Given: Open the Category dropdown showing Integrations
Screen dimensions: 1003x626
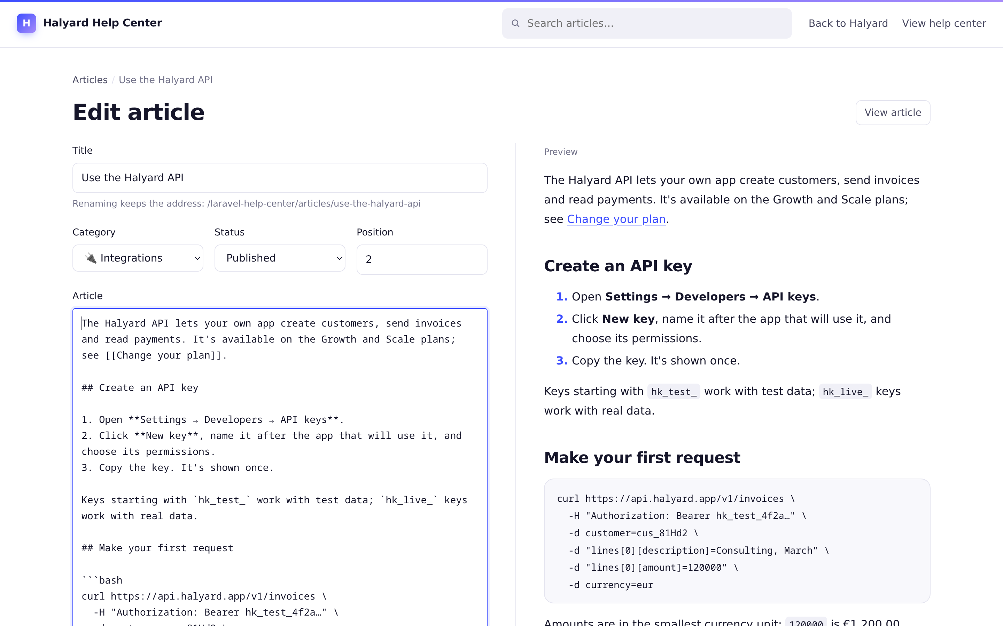Looking at the screenshot, I should [138, 258].
